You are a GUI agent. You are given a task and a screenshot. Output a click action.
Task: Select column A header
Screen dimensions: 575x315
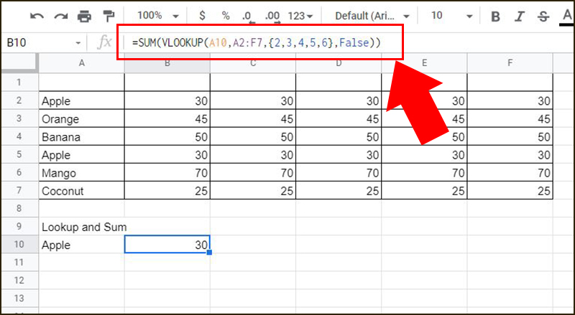coord(82,63)
